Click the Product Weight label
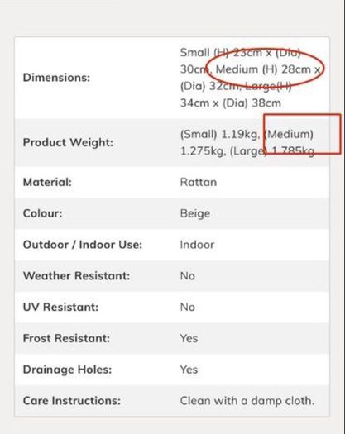Image resolution: width=345 pixels, height=434 pixels. [x=68, y=142]
